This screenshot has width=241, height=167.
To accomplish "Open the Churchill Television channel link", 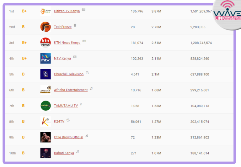I will click(69, 74).
